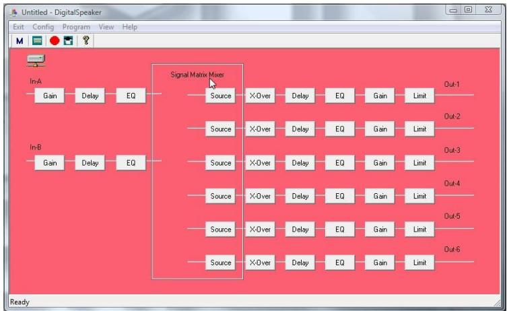Click the Out-1 EQ block
Screen dimensions: 507x311
pos(340,96)
